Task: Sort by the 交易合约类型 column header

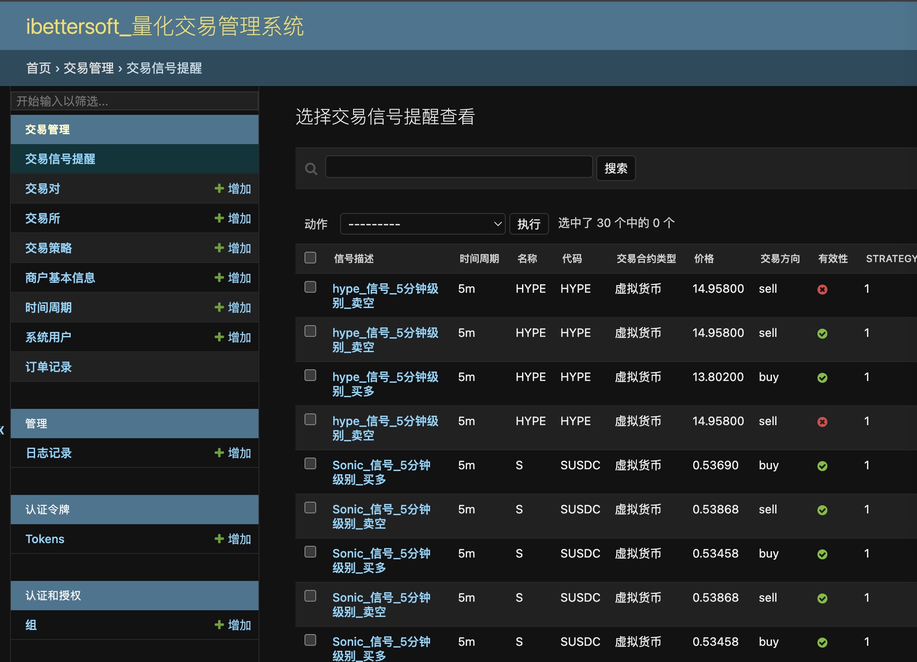Action: pos(646,258)
